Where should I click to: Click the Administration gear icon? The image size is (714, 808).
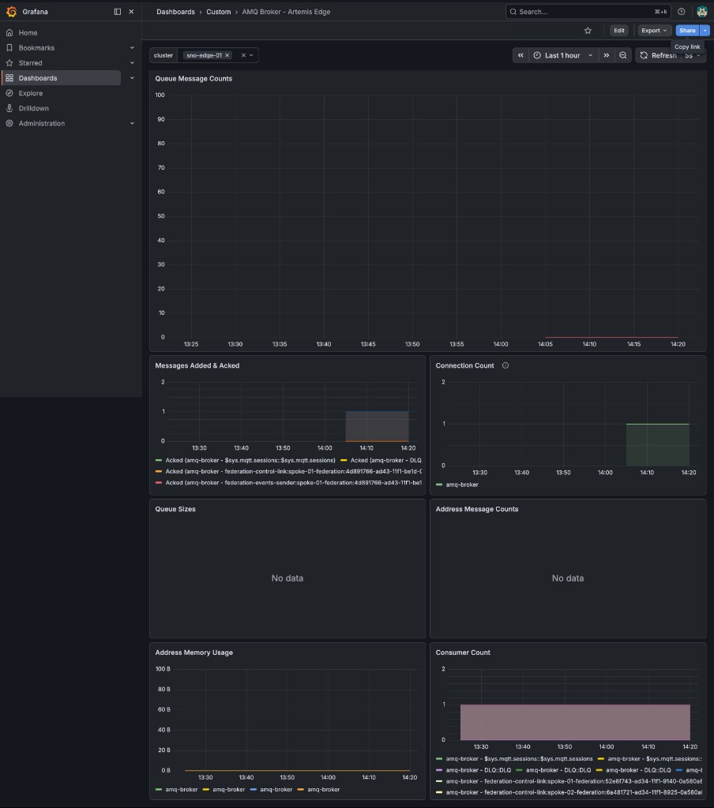coord(9,123)
